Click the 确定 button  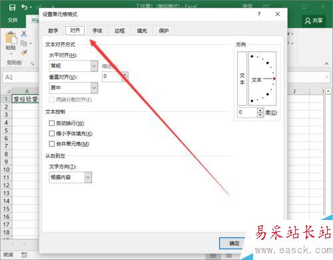point(232,243)
